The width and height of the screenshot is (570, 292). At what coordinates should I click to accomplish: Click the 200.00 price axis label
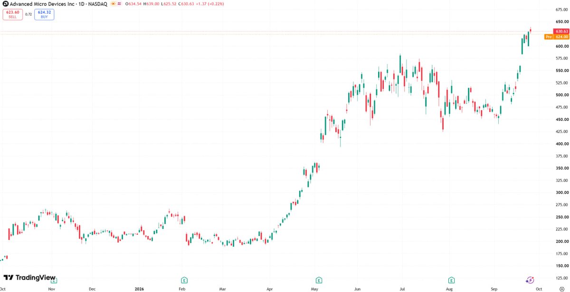(x=562, y=241)
